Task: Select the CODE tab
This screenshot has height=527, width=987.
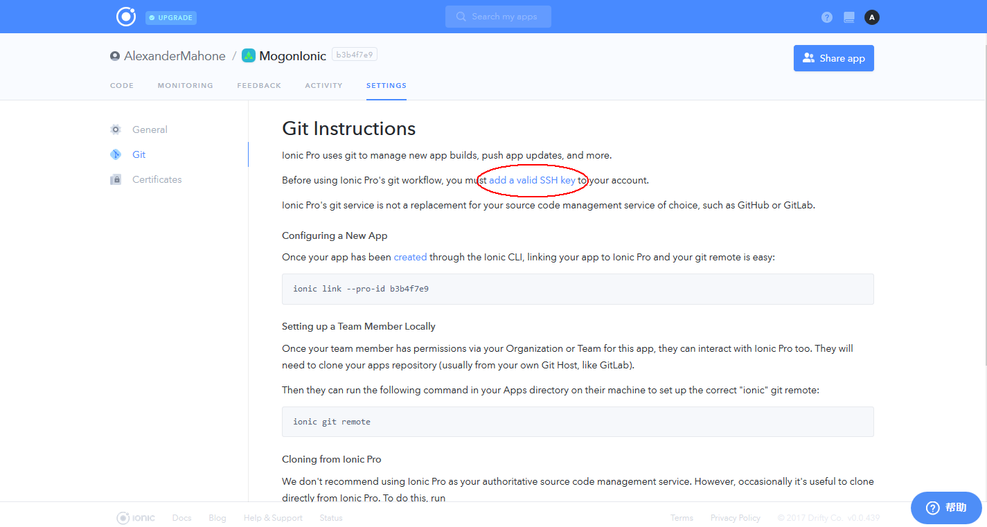Action: [x=122, y=85]
